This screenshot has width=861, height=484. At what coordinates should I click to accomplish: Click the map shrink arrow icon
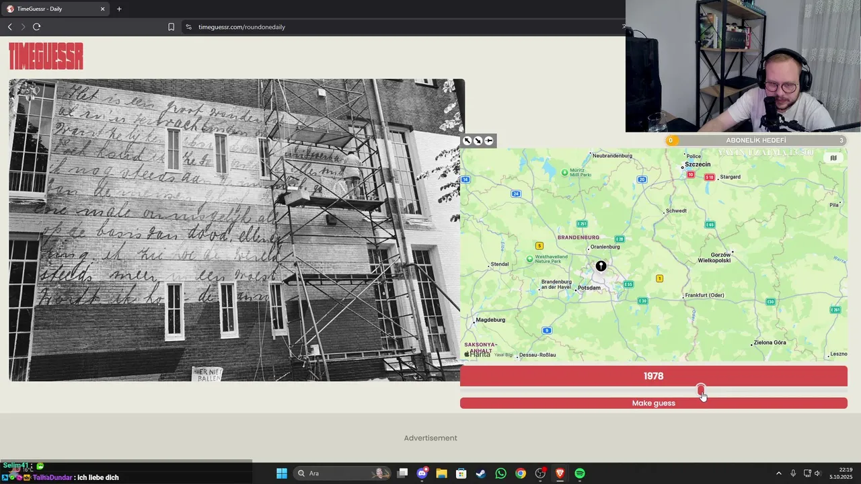478,140
